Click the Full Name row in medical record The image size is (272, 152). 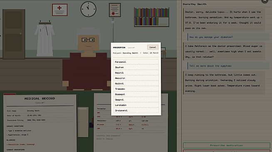pos(40,111)
